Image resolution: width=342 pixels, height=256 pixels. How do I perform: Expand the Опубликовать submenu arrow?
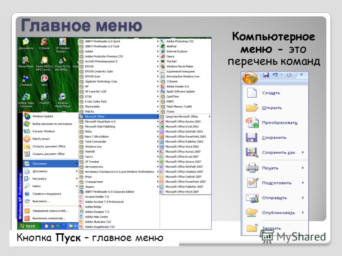(x=303, y=212)
